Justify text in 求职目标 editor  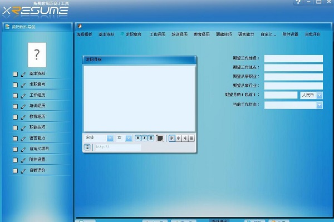click(x=191, y=139)
